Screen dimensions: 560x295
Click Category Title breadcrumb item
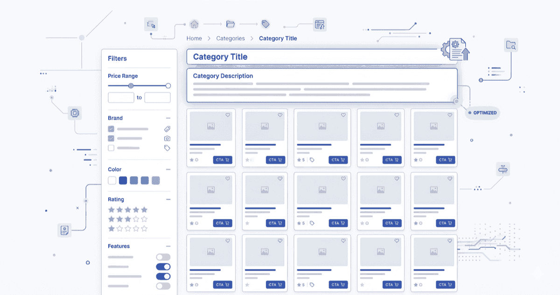(278, 39)
